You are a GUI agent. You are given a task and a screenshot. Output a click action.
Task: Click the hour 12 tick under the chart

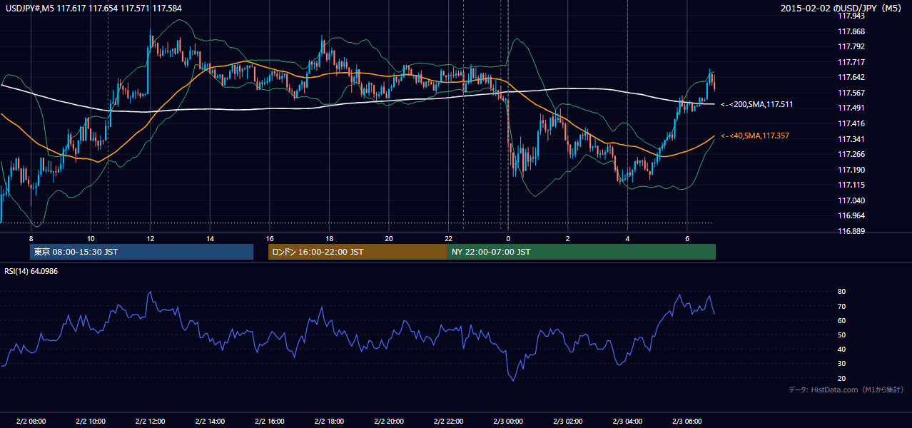[151, 238]
